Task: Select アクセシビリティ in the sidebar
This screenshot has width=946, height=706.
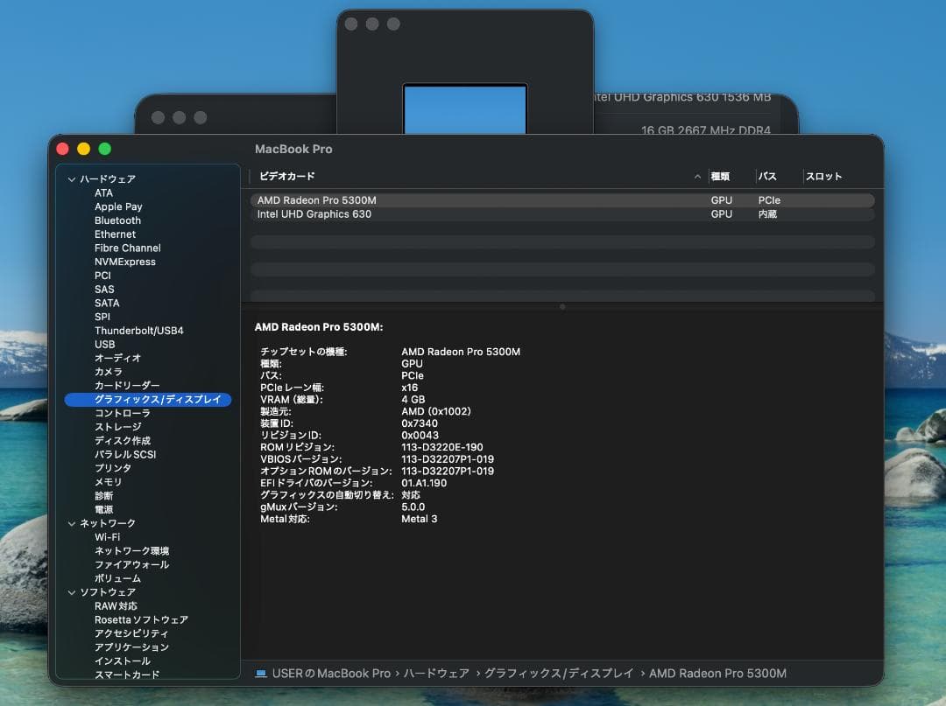Action: [x=131, y=633]
